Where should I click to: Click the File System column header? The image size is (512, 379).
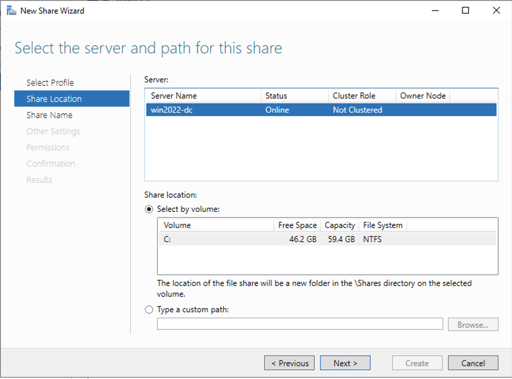click(x=383, y=225)
